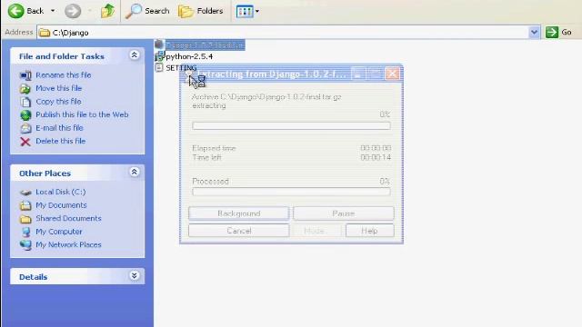Open the Views button menu

tap(247, 11)
